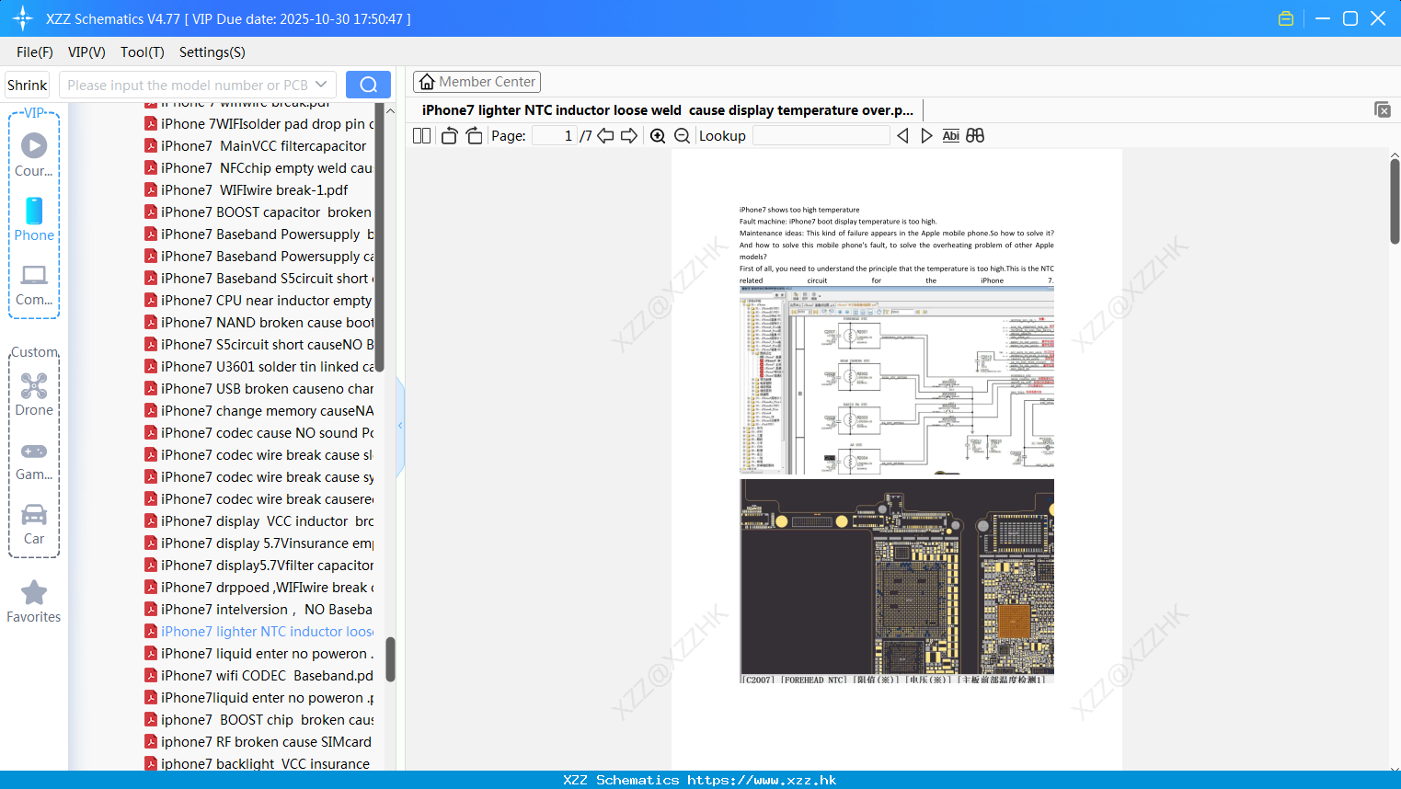1401x789 pixels.
Task: Click the Shrink button
Action: tap(28, 85)
